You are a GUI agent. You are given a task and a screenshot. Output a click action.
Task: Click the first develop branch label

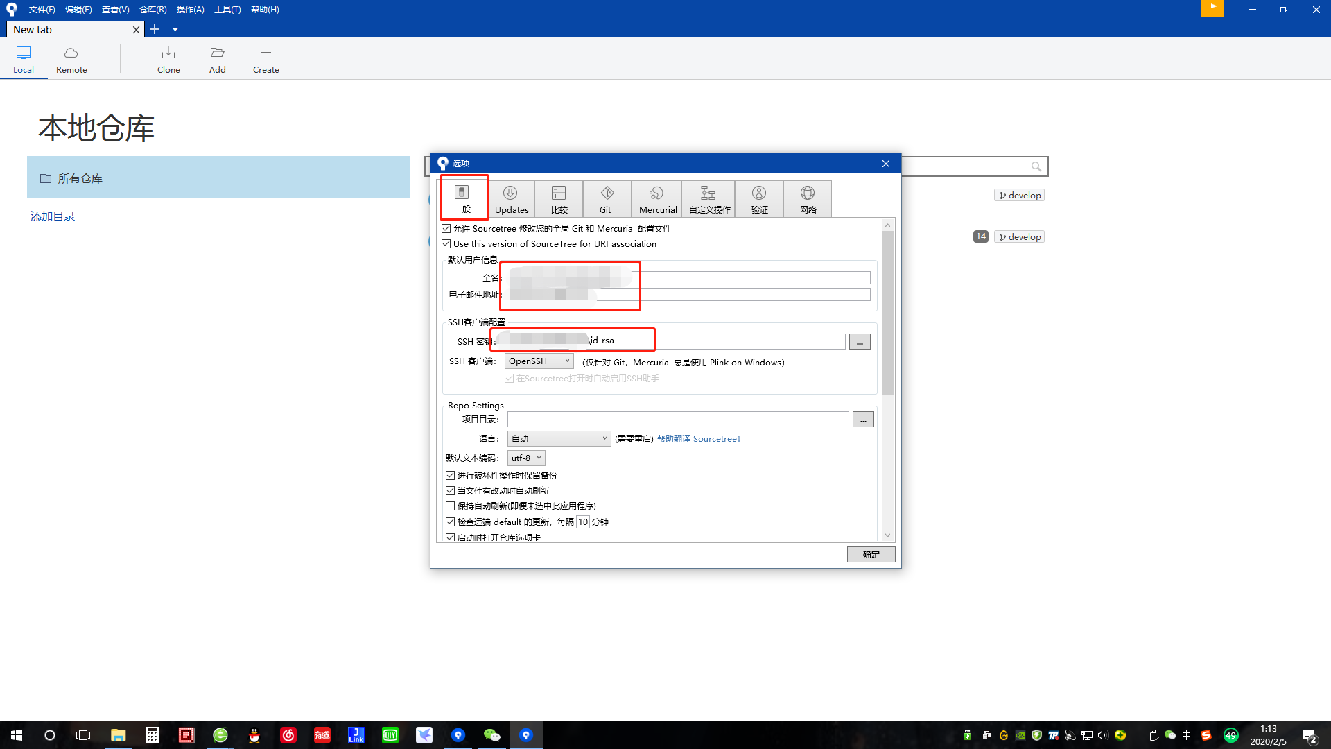tap(1019, 196)
